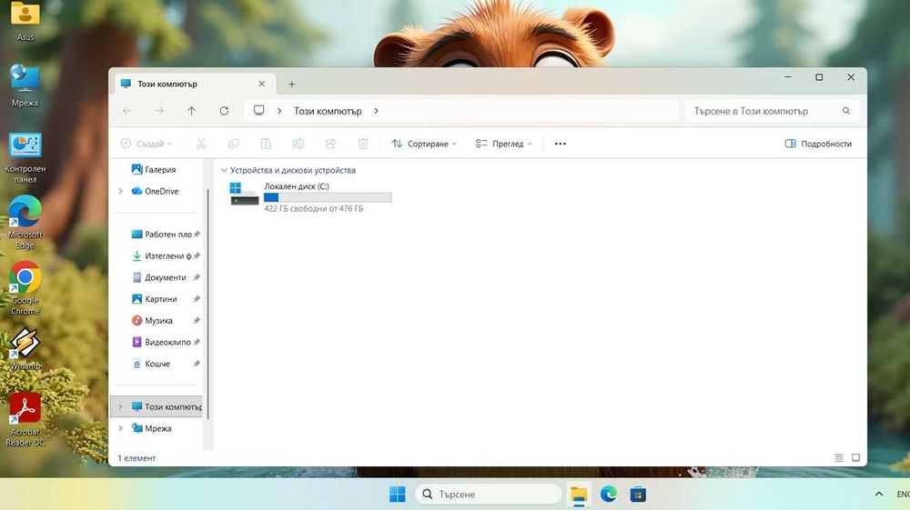Toggle the Подробности details pane

pos(818,144)
